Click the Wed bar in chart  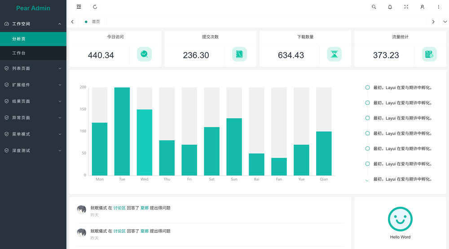144,142
